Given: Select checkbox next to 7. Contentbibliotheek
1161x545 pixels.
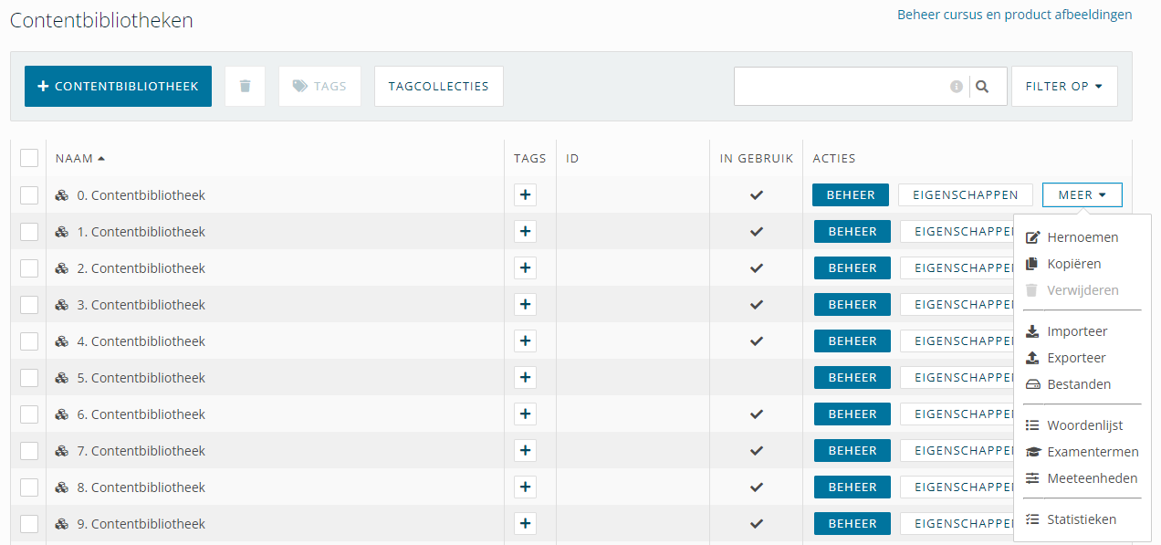Looking at the screenshot, I should pos(29,451).
